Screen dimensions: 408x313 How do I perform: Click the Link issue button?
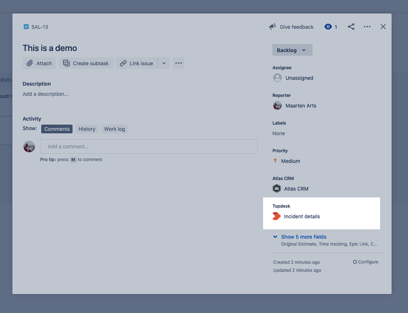pyautogui.click(x=137, y=63)
